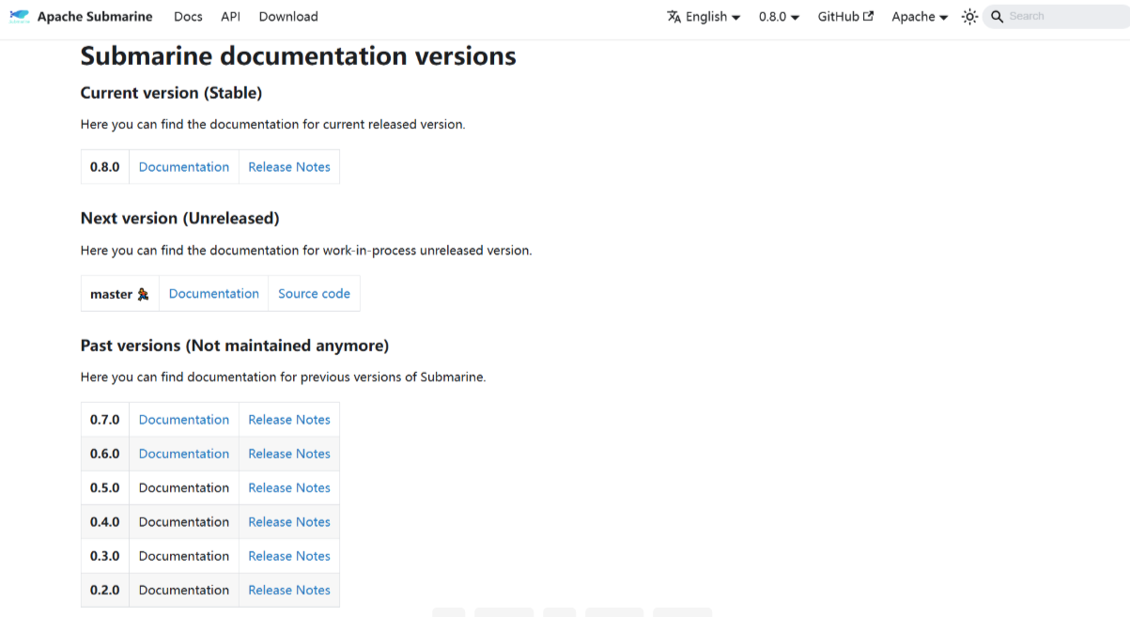This screenshot has height=617, width=1130.
Task: Type in the Search input field
Action: tap(1061, 17)
